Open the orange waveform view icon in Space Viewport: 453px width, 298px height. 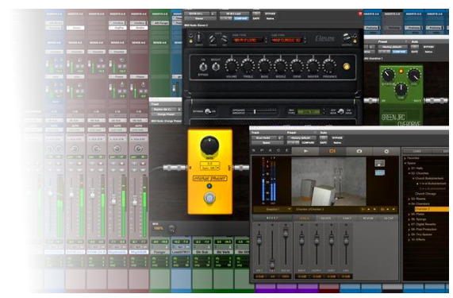[332, 151]
